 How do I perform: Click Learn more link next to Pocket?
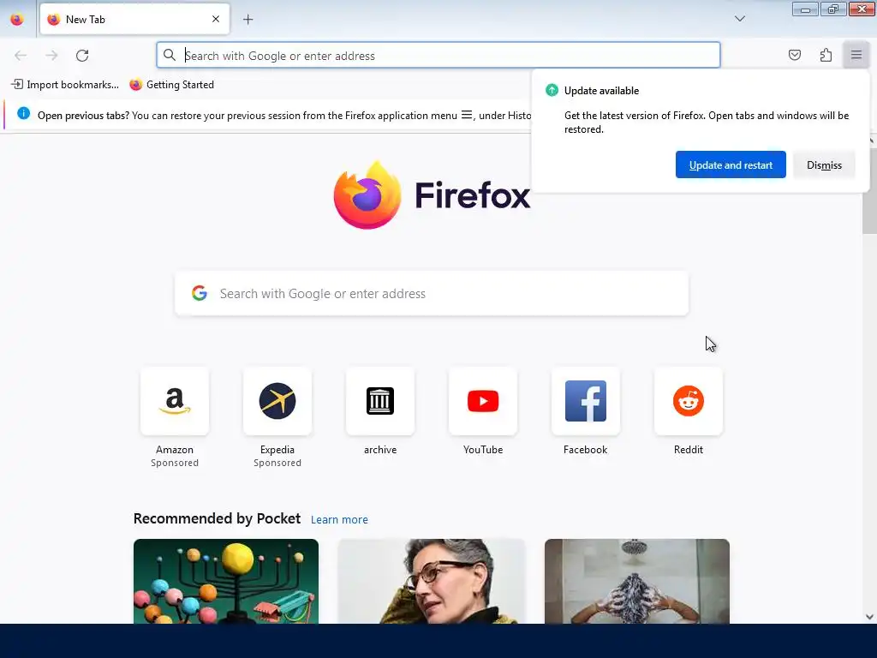tap(339, 520)
